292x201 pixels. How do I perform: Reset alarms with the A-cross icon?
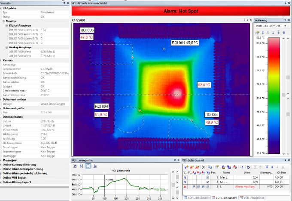coord(235,167)
